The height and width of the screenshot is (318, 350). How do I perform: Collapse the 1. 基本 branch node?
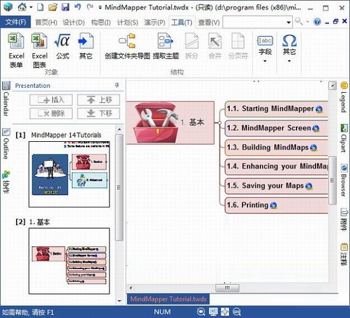(x=220, y=123)
